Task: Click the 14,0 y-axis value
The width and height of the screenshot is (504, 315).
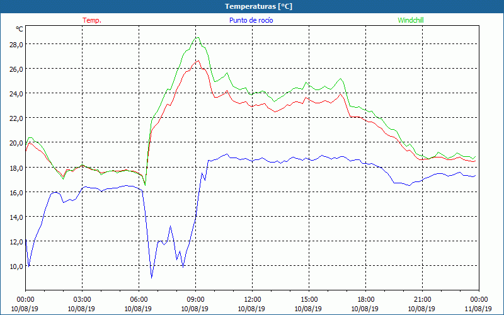Action: 16,217
